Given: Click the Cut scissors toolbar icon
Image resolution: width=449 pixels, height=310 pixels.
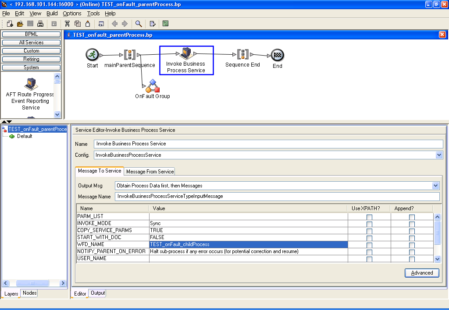Looking at the screenshot, I should tap(67, 24).
